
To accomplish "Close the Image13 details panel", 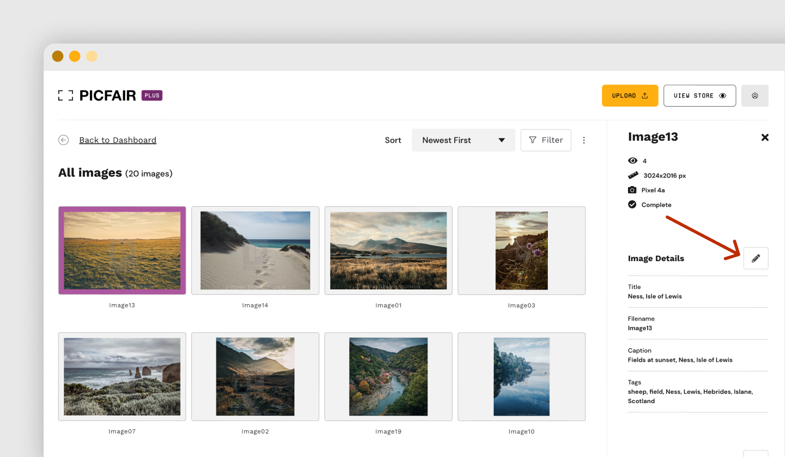I will pyautogui.click(x=765, y=137).
